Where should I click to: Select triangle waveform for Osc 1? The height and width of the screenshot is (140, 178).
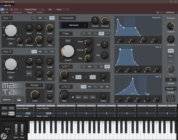pyautogui.click(x=46, y=18)
